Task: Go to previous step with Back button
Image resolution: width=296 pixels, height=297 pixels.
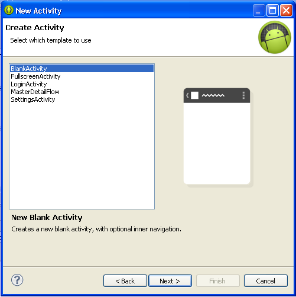Action: pyautogui.click(x=125, y=281)
